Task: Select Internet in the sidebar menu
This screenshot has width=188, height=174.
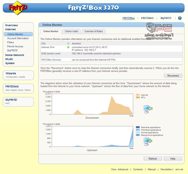Action: point(10,29)
